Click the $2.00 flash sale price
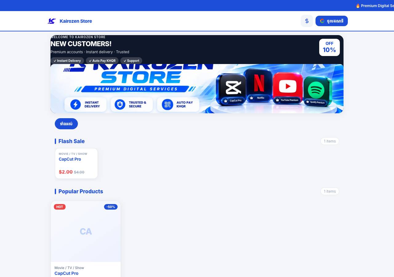Viewport: 394px width, 277px height. click(66, 172)
